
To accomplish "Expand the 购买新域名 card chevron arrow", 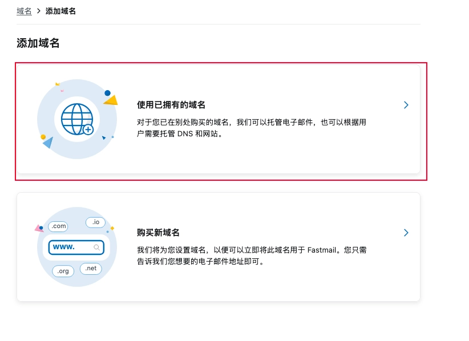I will tap(406, 233).
